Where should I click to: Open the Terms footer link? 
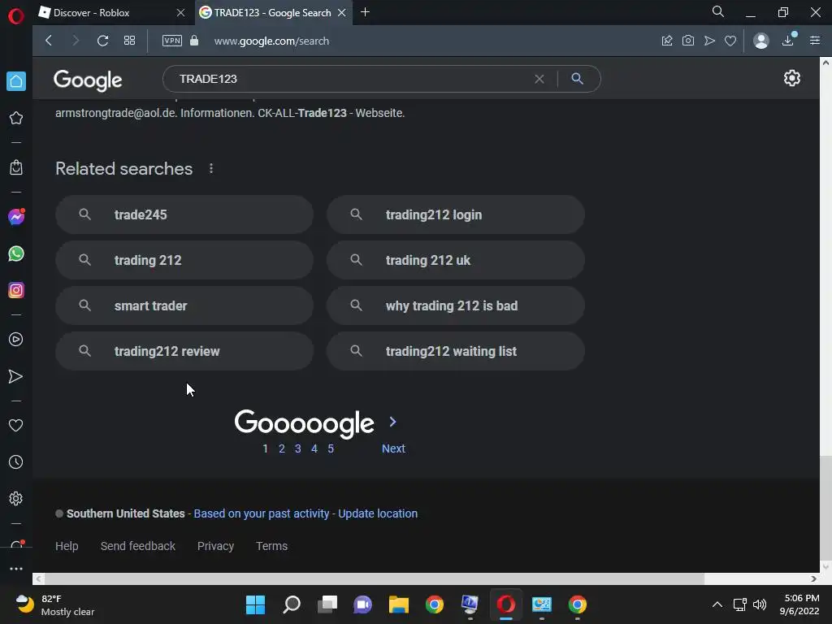tap(271, 546)
